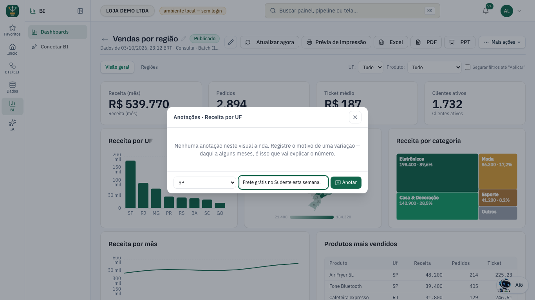Switch to the Regiões tab

pyautogui.click(x=149, y=67)
